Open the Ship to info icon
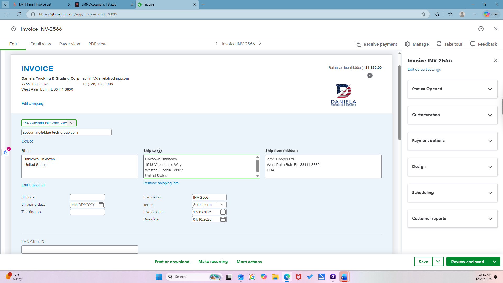The height and width of the screenshot is (283, 503). (x=160, y=151)
